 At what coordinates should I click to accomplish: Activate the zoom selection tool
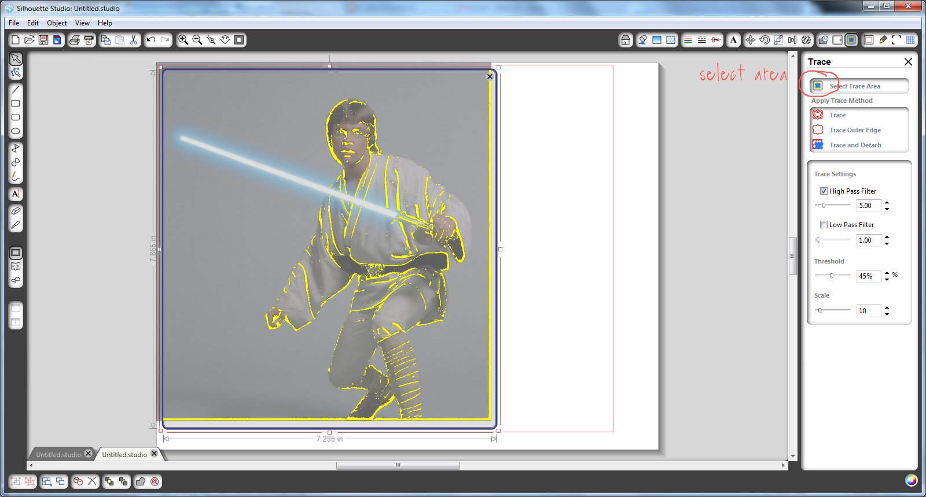211,40
